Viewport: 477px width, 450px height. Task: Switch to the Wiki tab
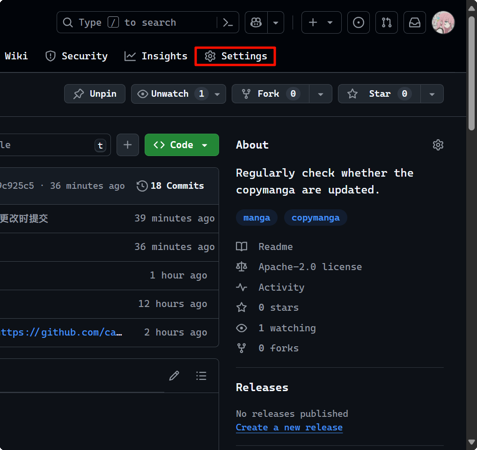(x=16, y=56)
